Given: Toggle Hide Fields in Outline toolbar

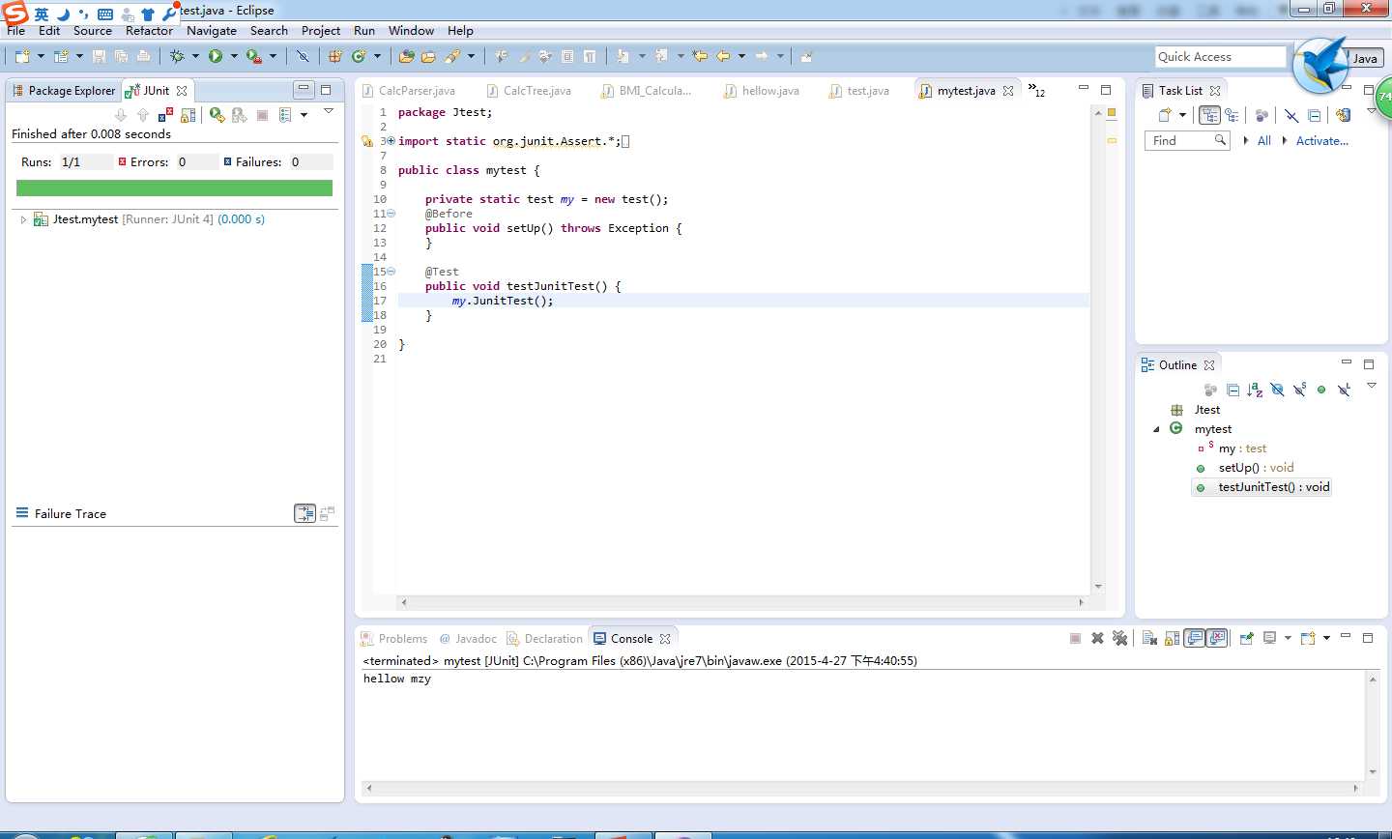Looking at the screenshot, I should pyautogui.click(x=1277, y=390).
